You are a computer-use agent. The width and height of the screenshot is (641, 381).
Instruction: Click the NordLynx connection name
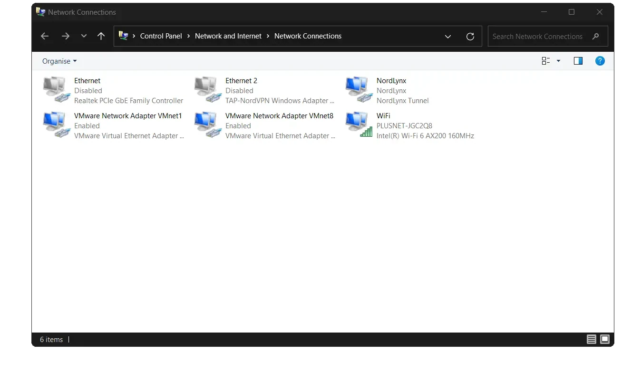pos(391,81)
